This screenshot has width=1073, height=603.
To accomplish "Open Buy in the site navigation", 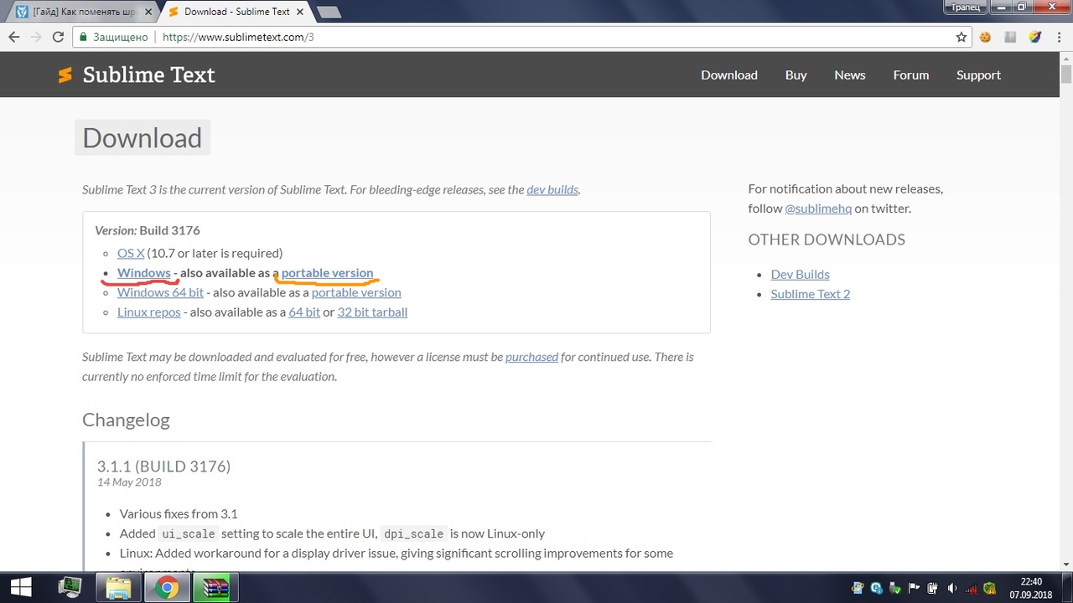I will click(x=796, y=75).
